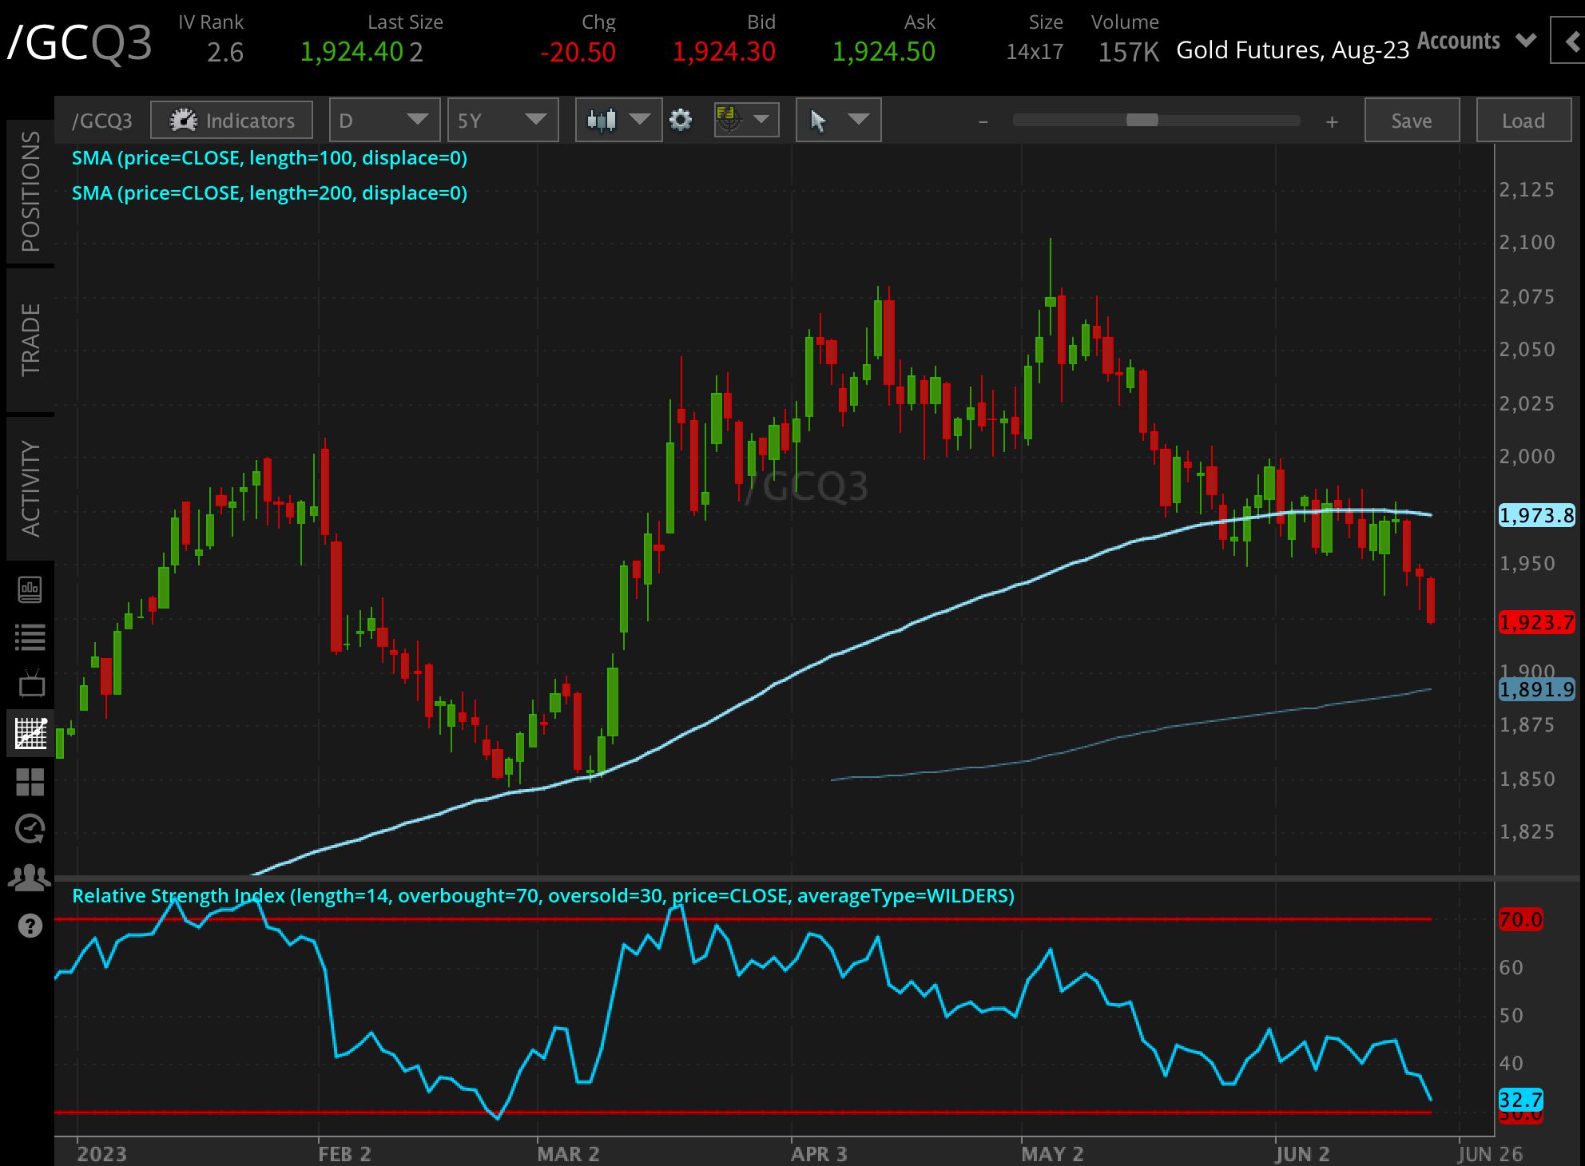Viewport: 1585px width, 1166px height.
Task: Click the TV/live news sidebar icon
Action: click(x=30, y=684)
